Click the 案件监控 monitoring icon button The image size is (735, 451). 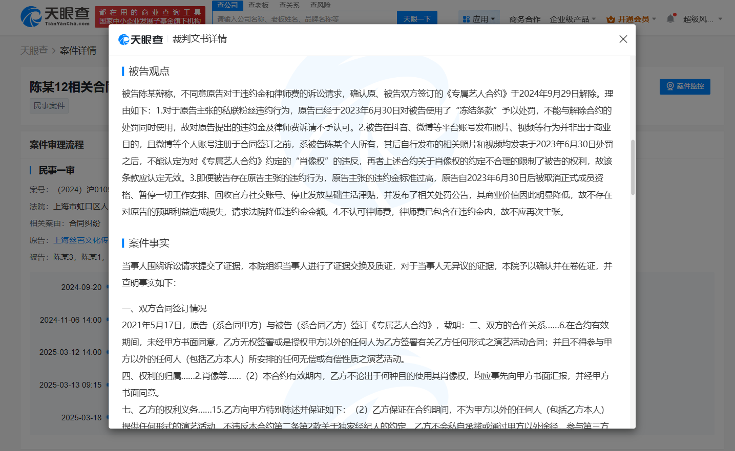685,86
